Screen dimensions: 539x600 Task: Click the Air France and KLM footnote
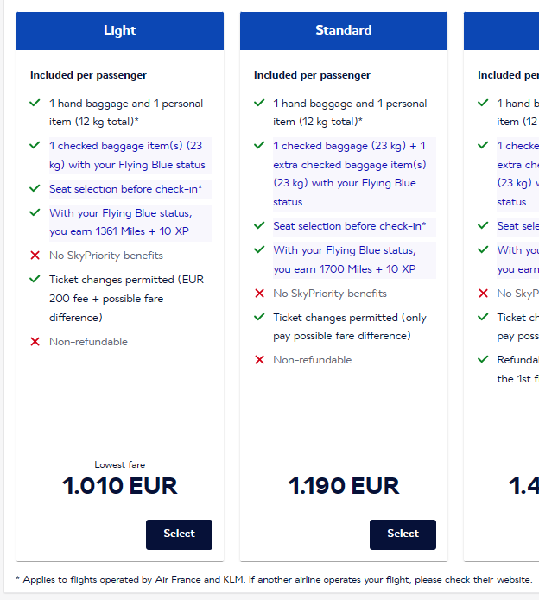[274, 579]
